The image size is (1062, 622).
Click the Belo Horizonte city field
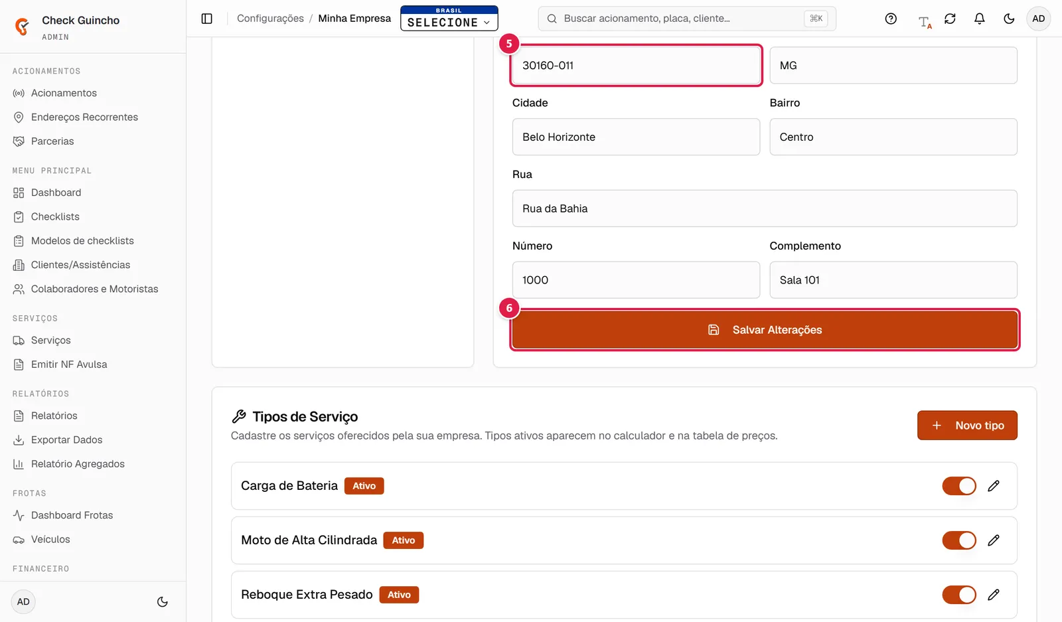coord(636,137)
